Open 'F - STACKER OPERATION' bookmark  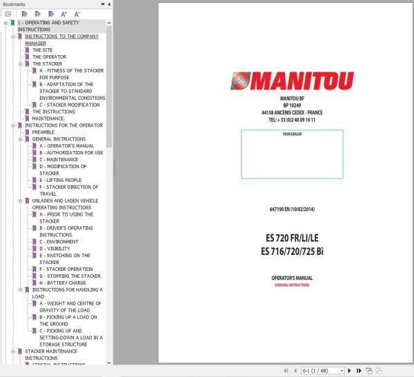[x=66, y=269]
